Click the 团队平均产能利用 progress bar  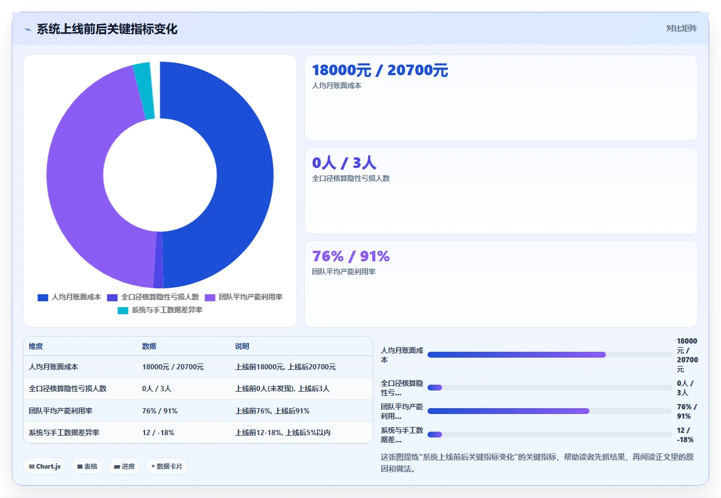point(550,411)
